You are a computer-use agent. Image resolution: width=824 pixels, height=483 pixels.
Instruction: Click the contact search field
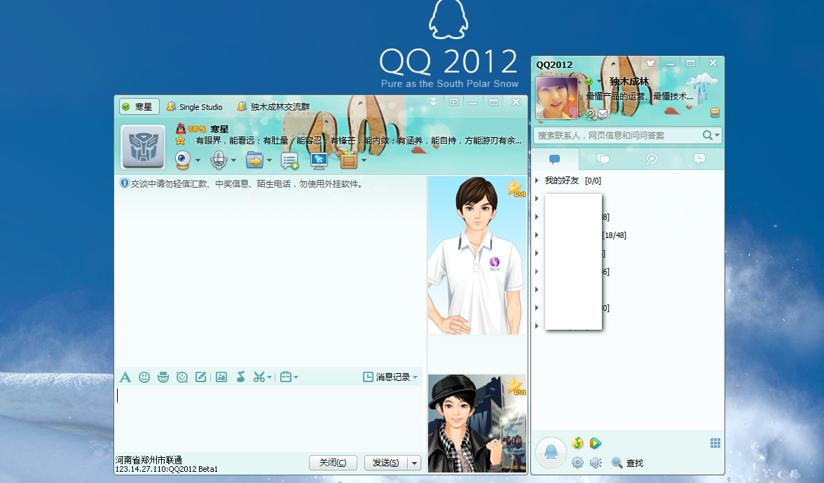(618, 136)
